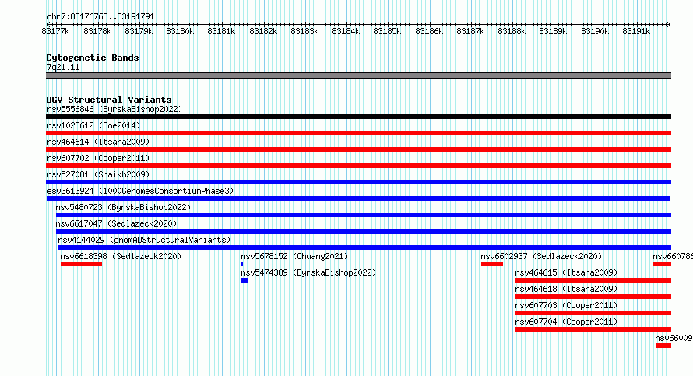Click the 'DGV Structural Variants' track title
The image size is (693, 376).
109,100
